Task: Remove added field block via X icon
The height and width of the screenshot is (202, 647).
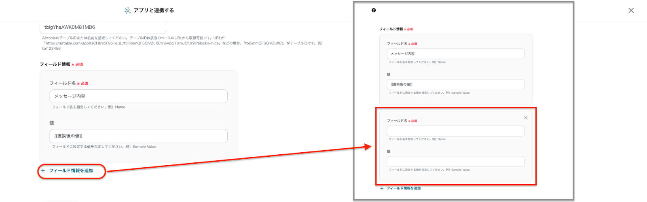Action: pos(526,118)
